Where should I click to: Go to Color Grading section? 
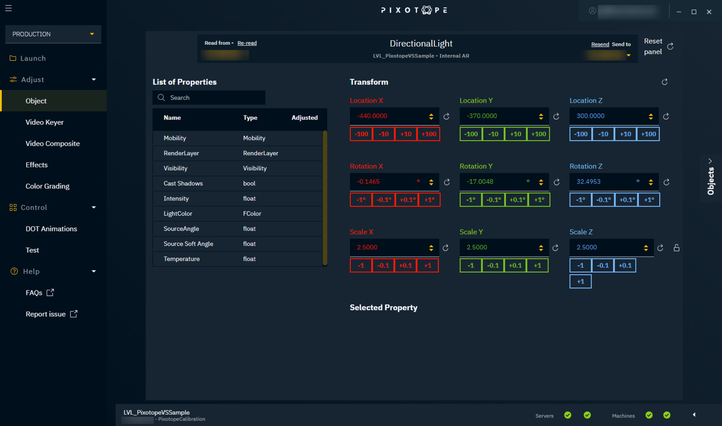pyautogui.click(x=47, y=186)
